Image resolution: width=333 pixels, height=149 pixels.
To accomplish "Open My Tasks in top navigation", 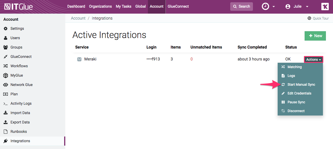I will tap(123, 6).
